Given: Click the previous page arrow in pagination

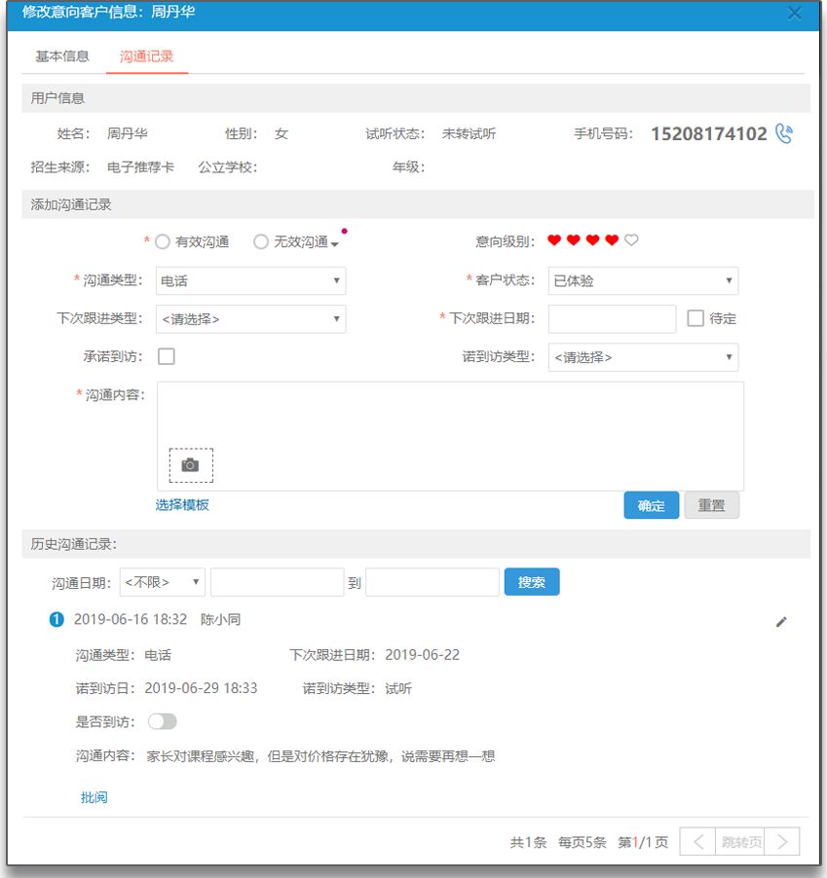Looking at the screenshot, I should click(697, 842).
